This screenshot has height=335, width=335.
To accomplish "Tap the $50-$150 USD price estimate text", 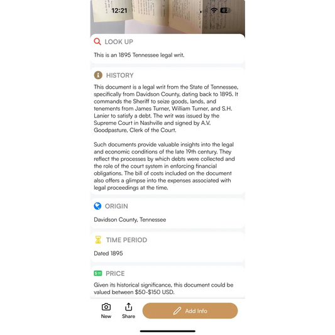I will [x=155, y=292].
